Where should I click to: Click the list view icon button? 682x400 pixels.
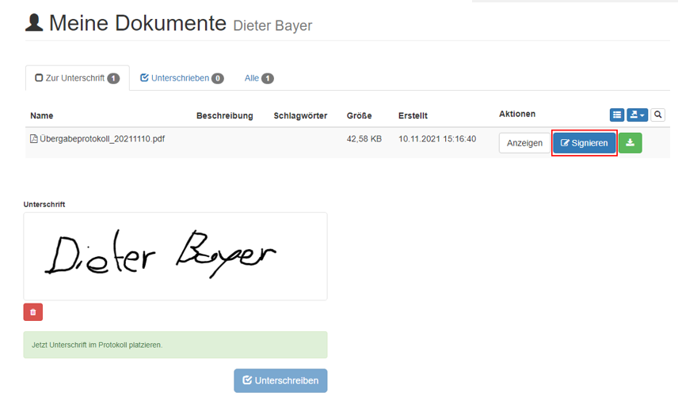(617, 115)
